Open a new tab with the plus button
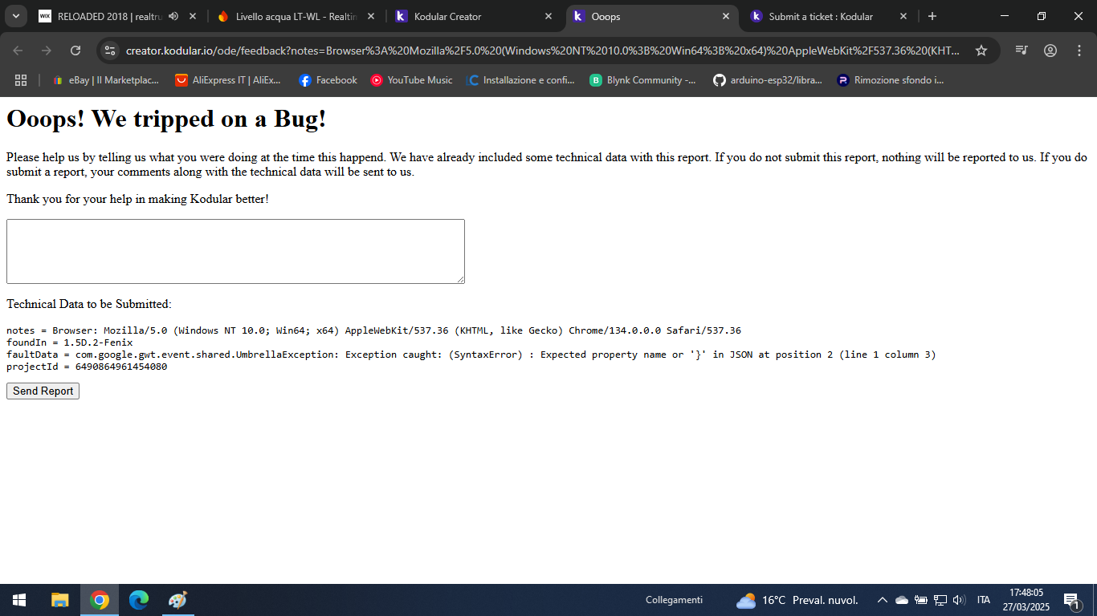This screenshot has height=616, width=1097. (932, 16)
